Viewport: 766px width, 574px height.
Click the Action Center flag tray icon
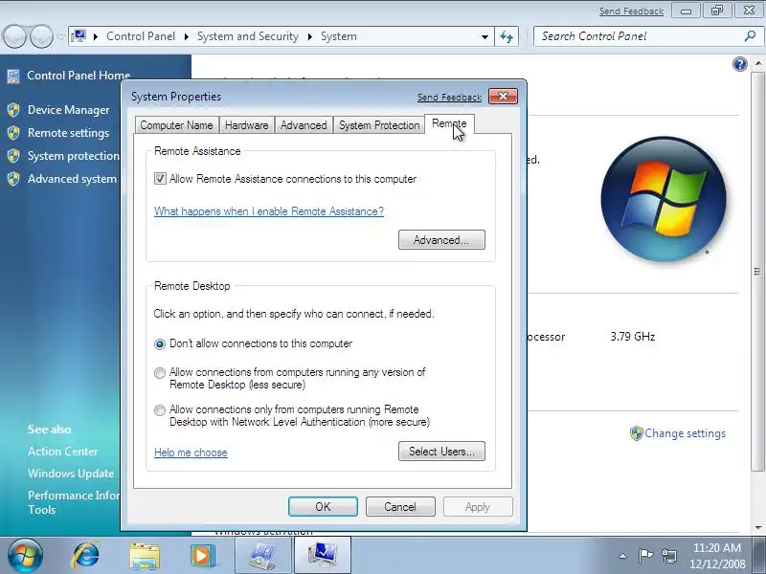click(645, 556)
